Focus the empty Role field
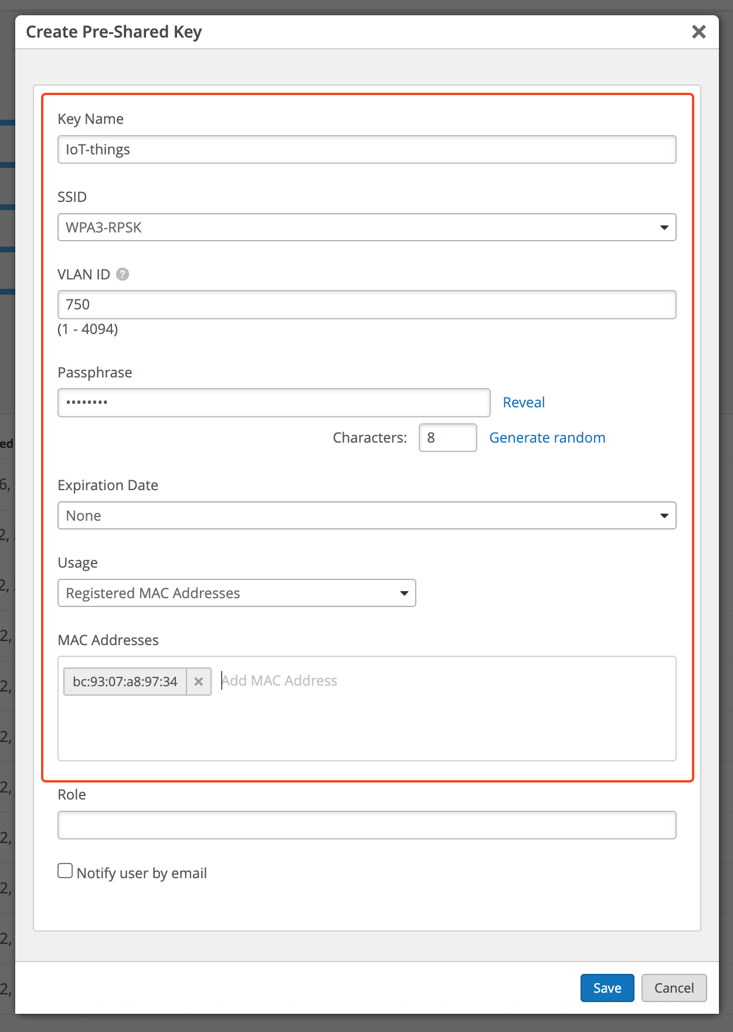The height and width of the screenshot is (1032, 733). point(366,825)
